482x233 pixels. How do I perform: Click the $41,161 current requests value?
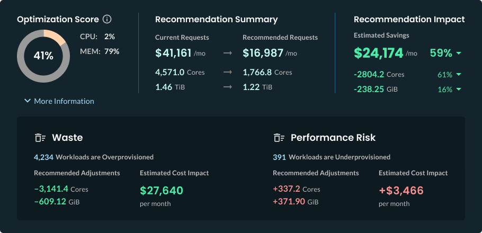click(173, 53)
